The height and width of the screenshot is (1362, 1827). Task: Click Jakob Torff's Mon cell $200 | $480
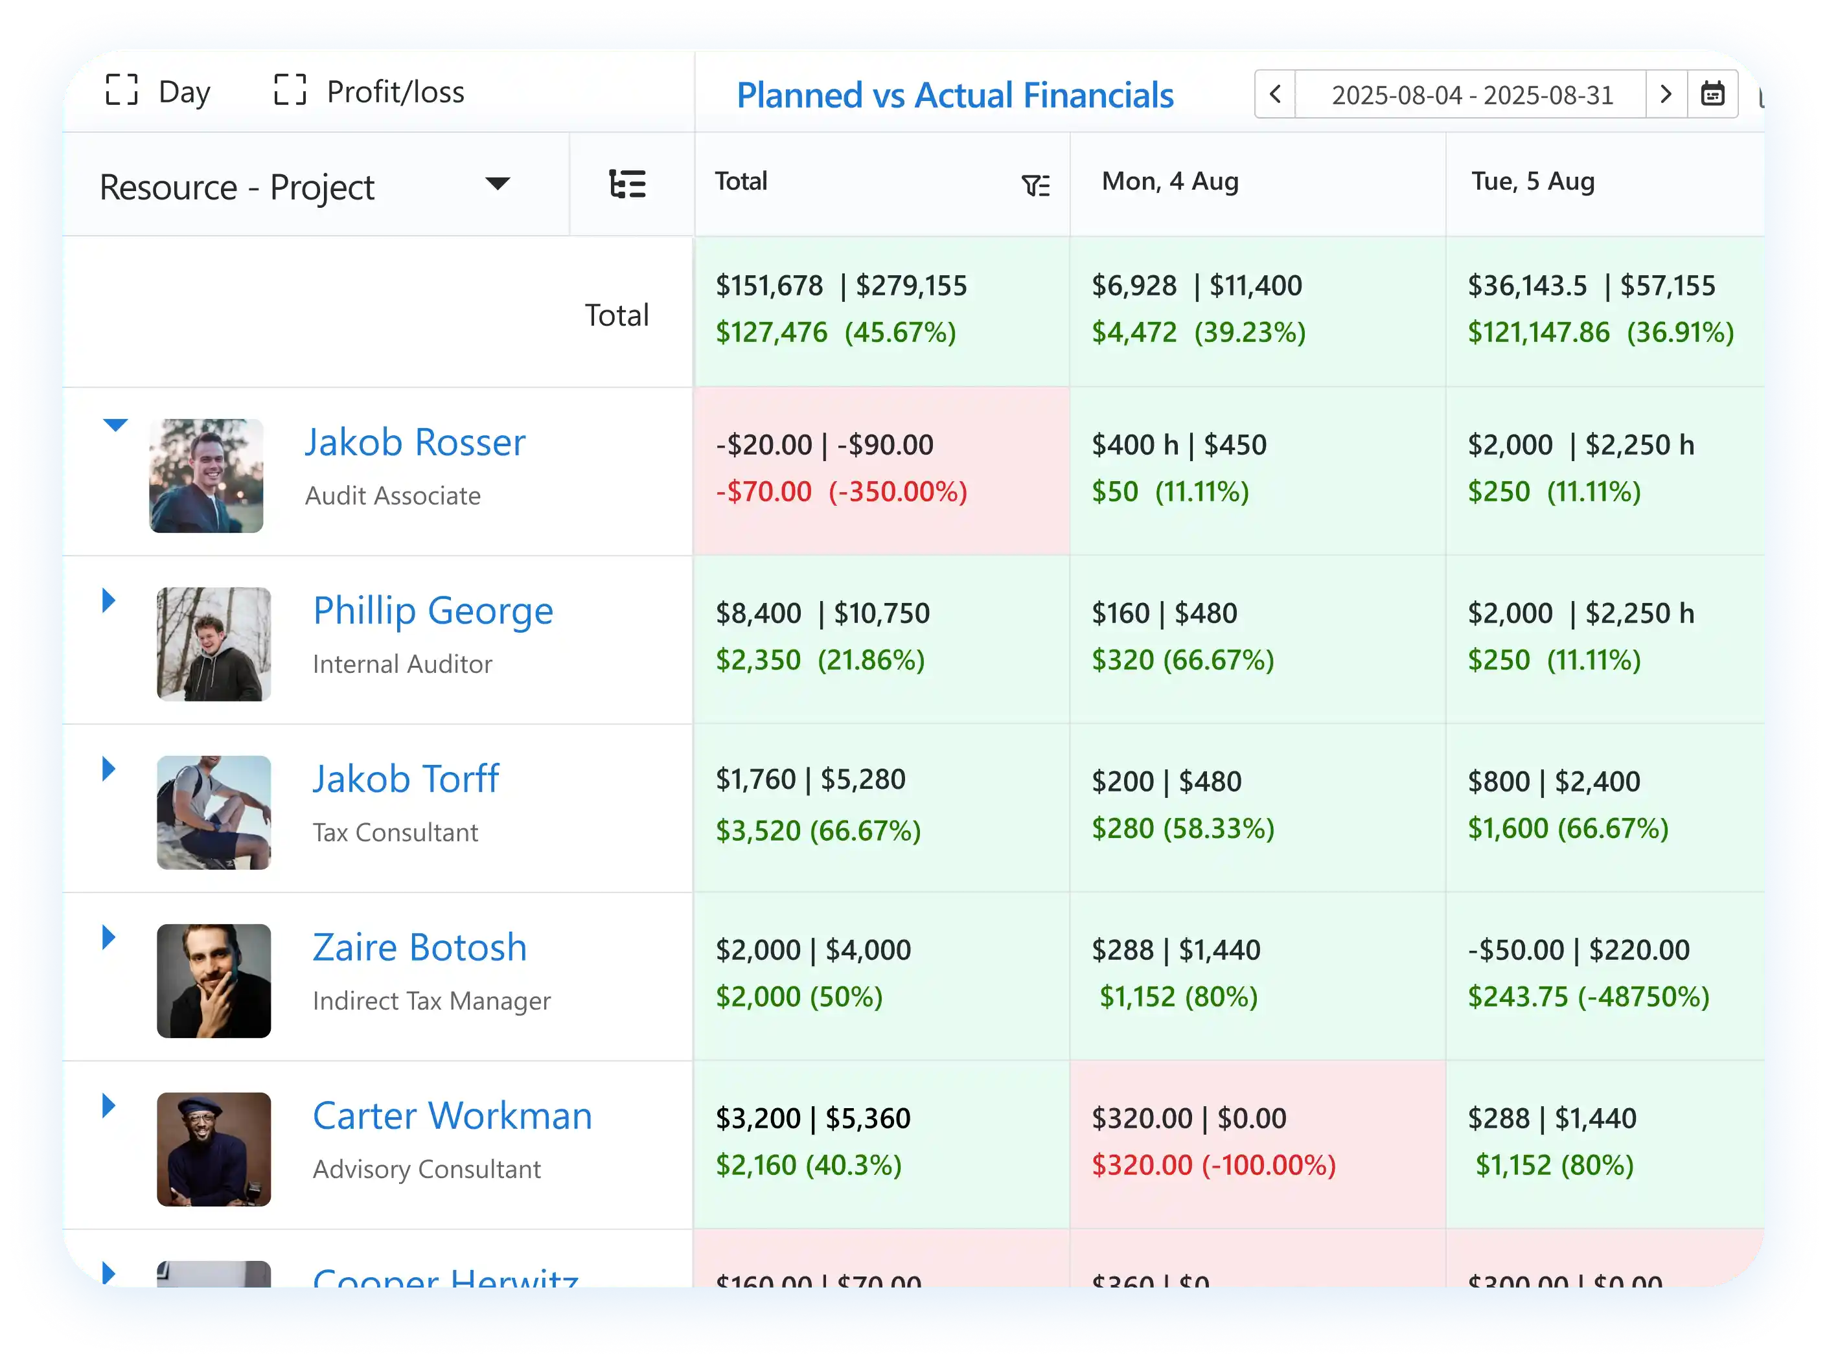tap(1257, 808)
